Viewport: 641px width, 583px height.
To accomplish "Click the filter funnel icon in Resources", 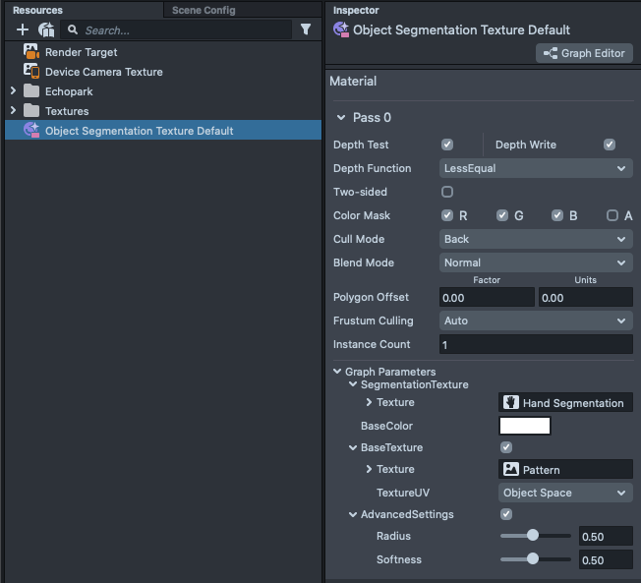I will 306,30.
